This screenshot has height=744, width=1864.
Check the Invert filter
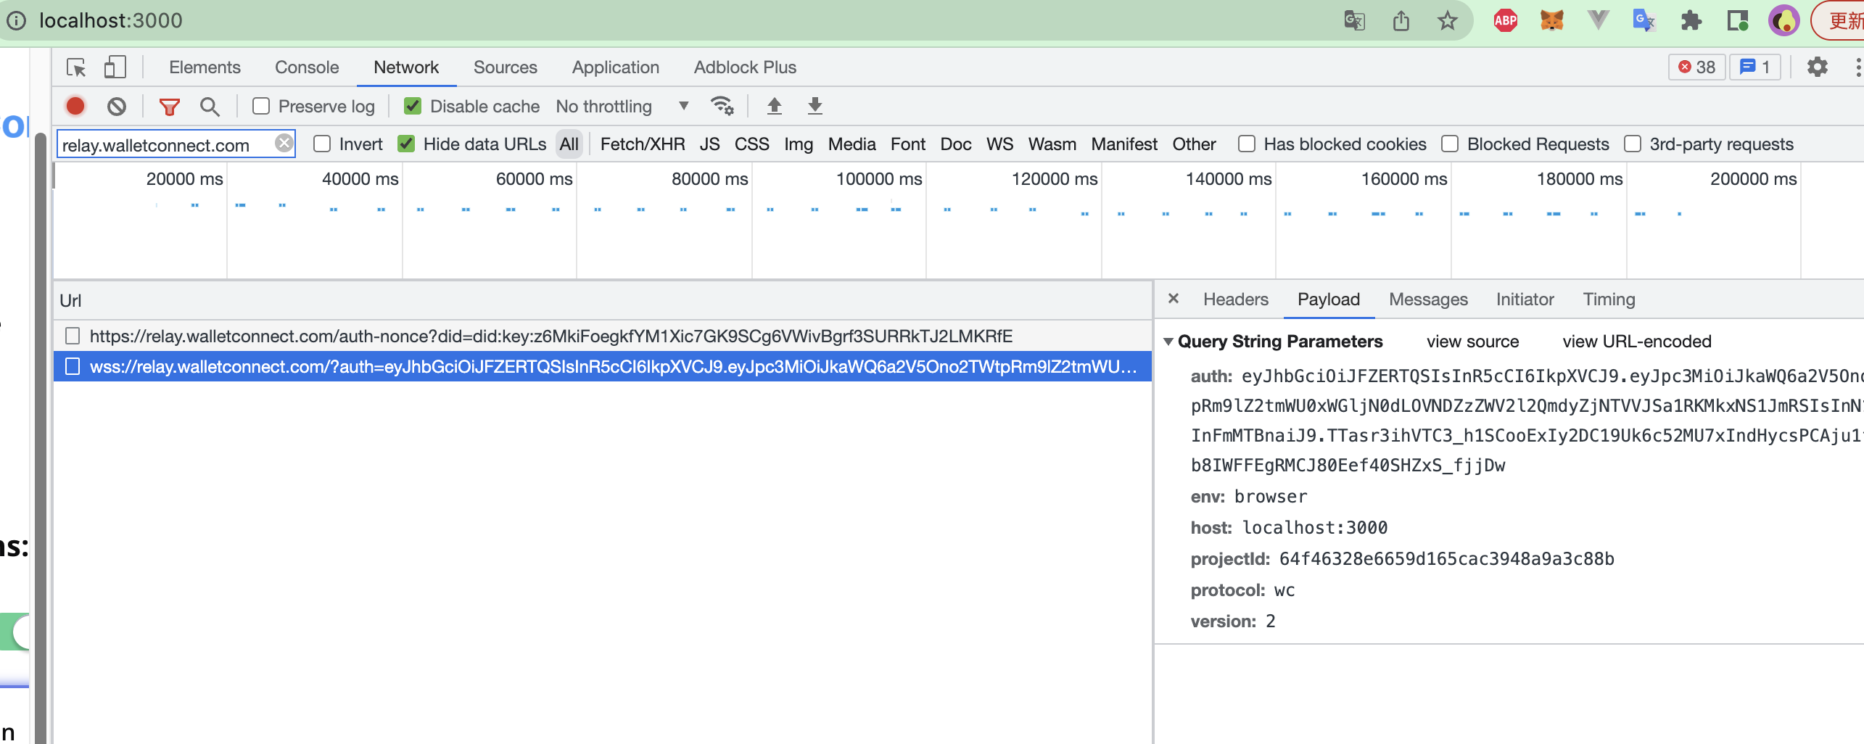point(322,144)
